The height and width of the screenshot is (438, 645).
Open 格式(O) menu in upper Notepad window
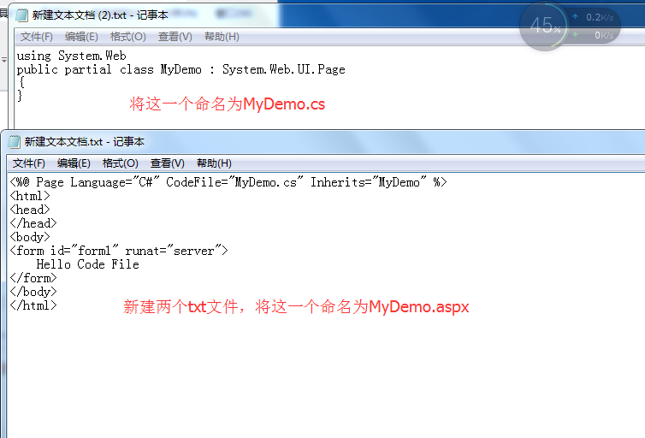click(128, 37)
